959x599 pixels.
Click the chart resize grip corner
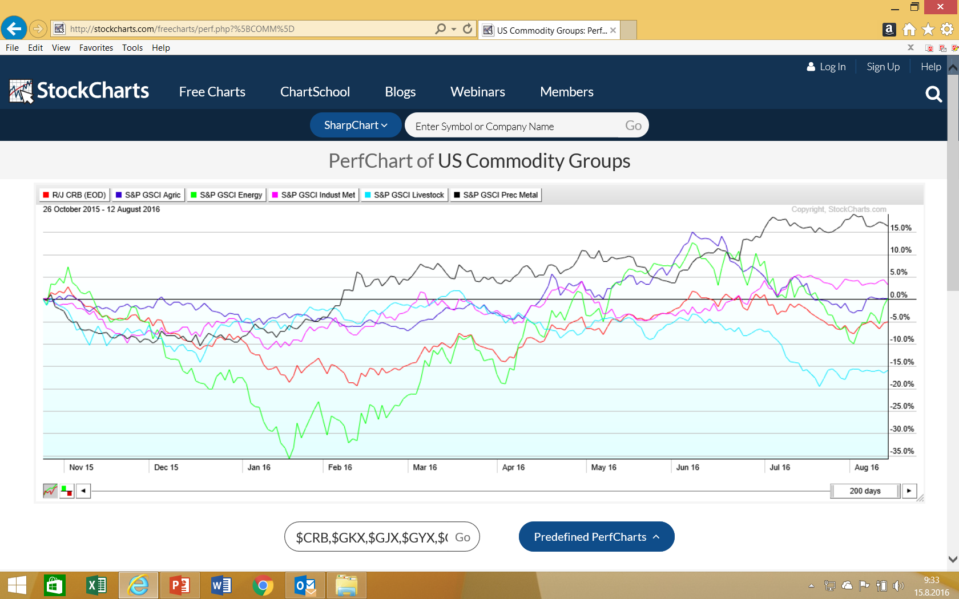[920, 498]
